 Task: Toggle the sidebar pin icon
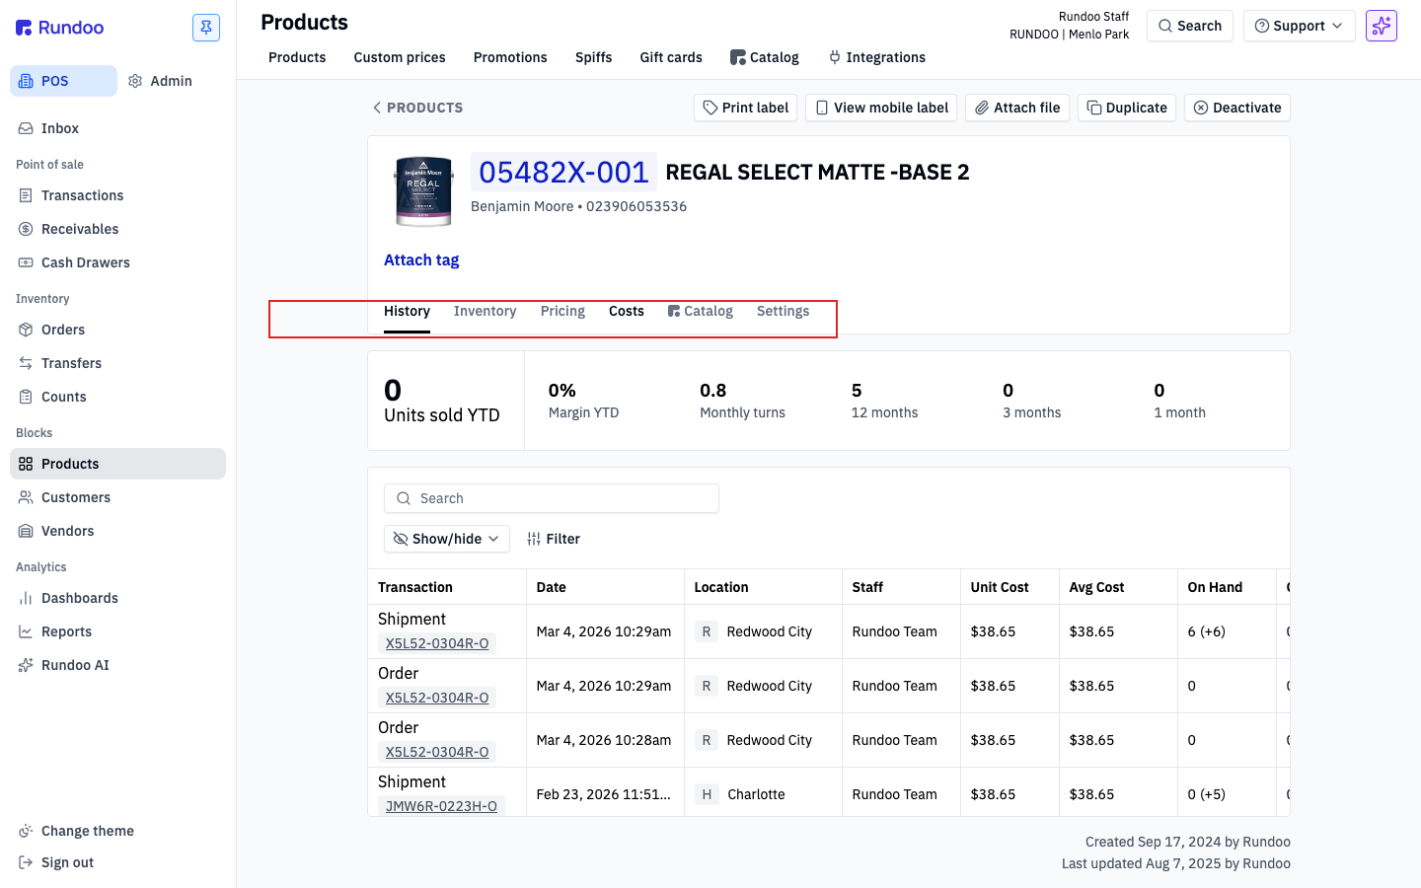pos(206,28)
